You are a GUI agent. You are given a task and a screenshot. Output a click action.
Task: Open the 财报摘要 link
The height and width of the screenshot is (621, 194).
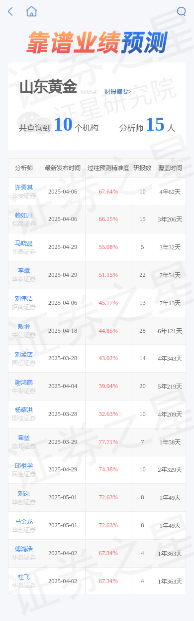click(118, 91)
